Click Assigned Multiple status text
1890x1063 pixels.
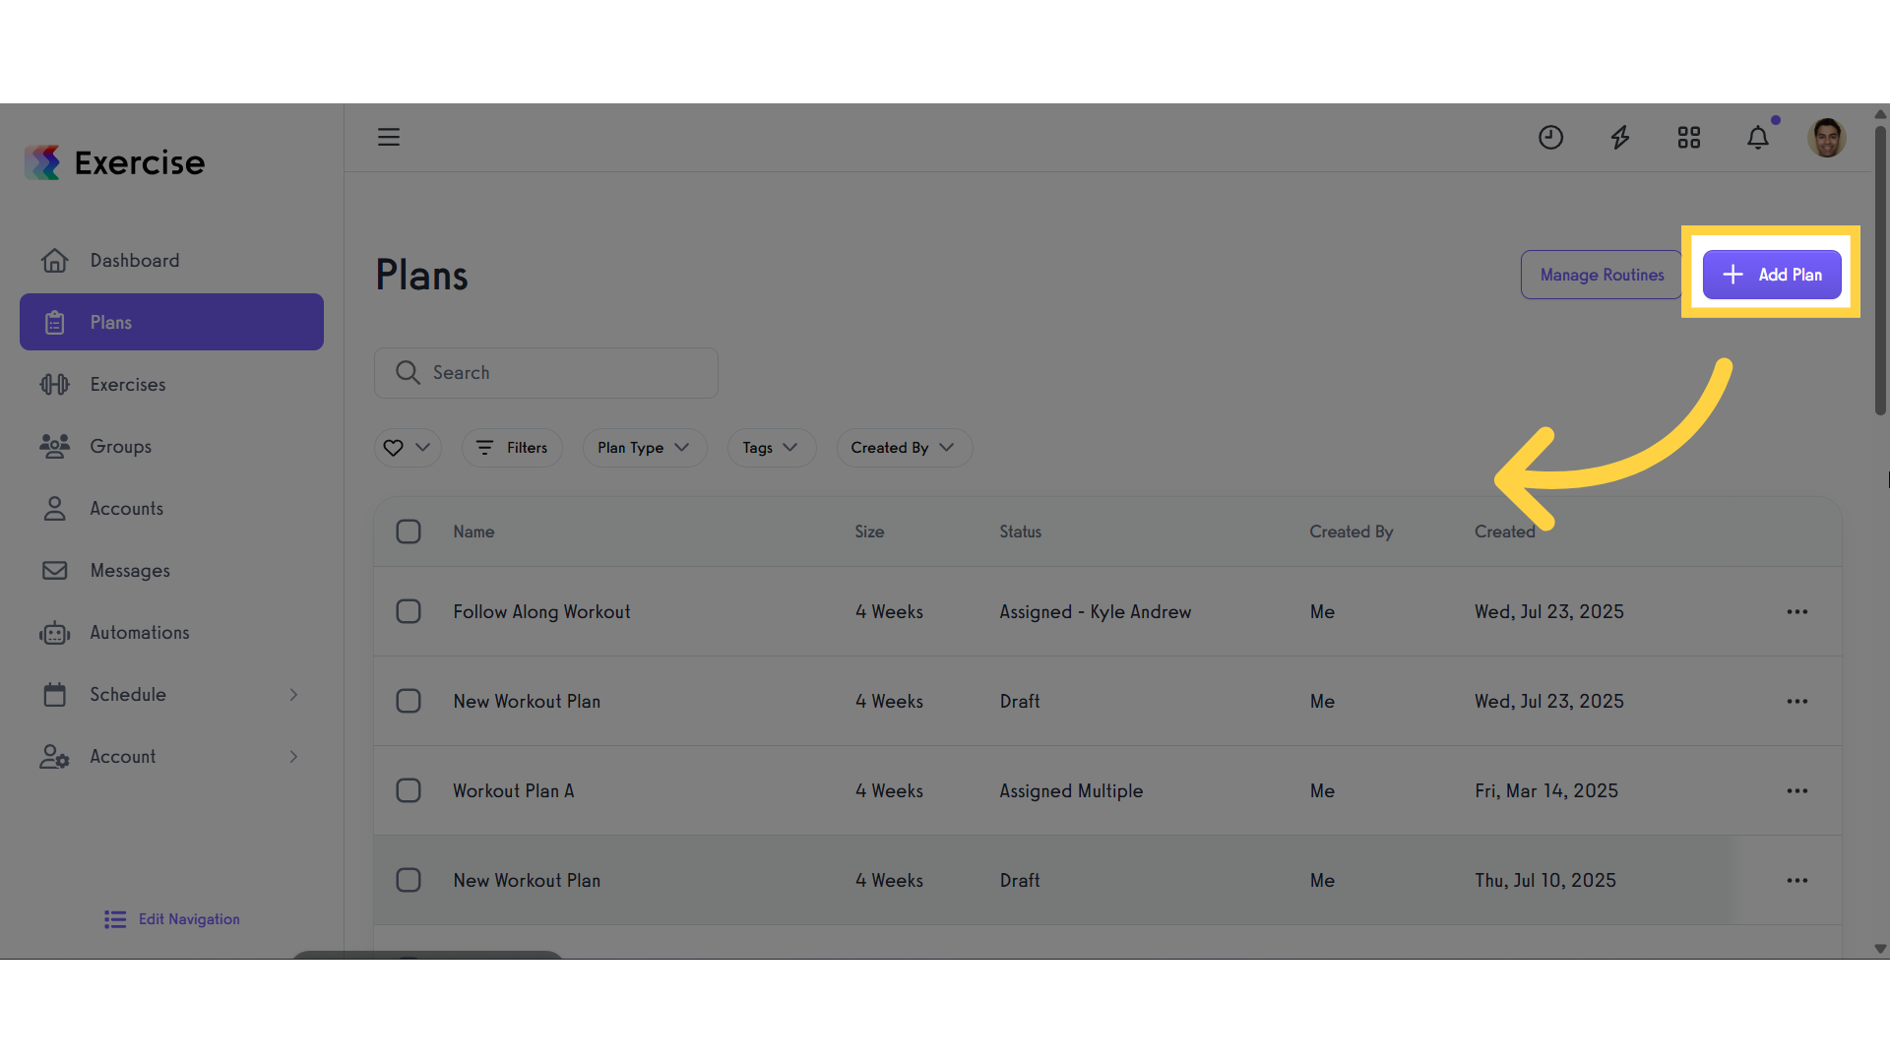click(x=1071, y=791)
